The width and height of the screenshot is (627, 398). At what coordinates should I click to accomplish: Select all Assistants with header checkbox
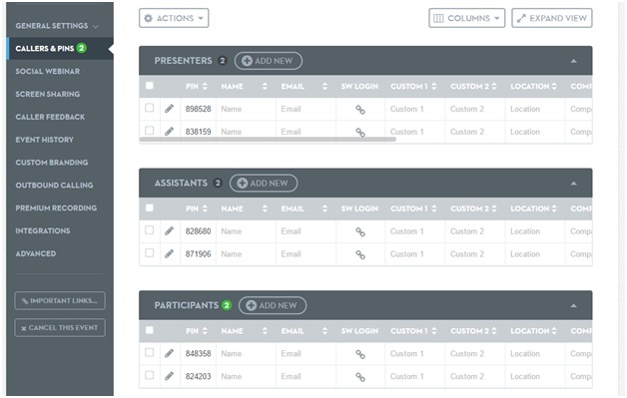coord(149,207)
